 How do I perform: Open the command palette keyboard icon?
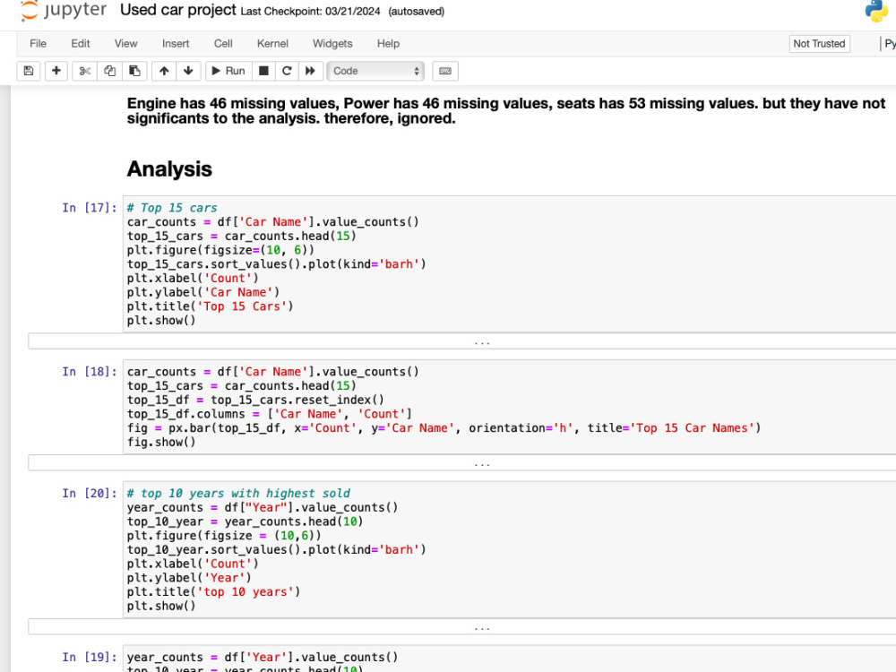(445, 71)
